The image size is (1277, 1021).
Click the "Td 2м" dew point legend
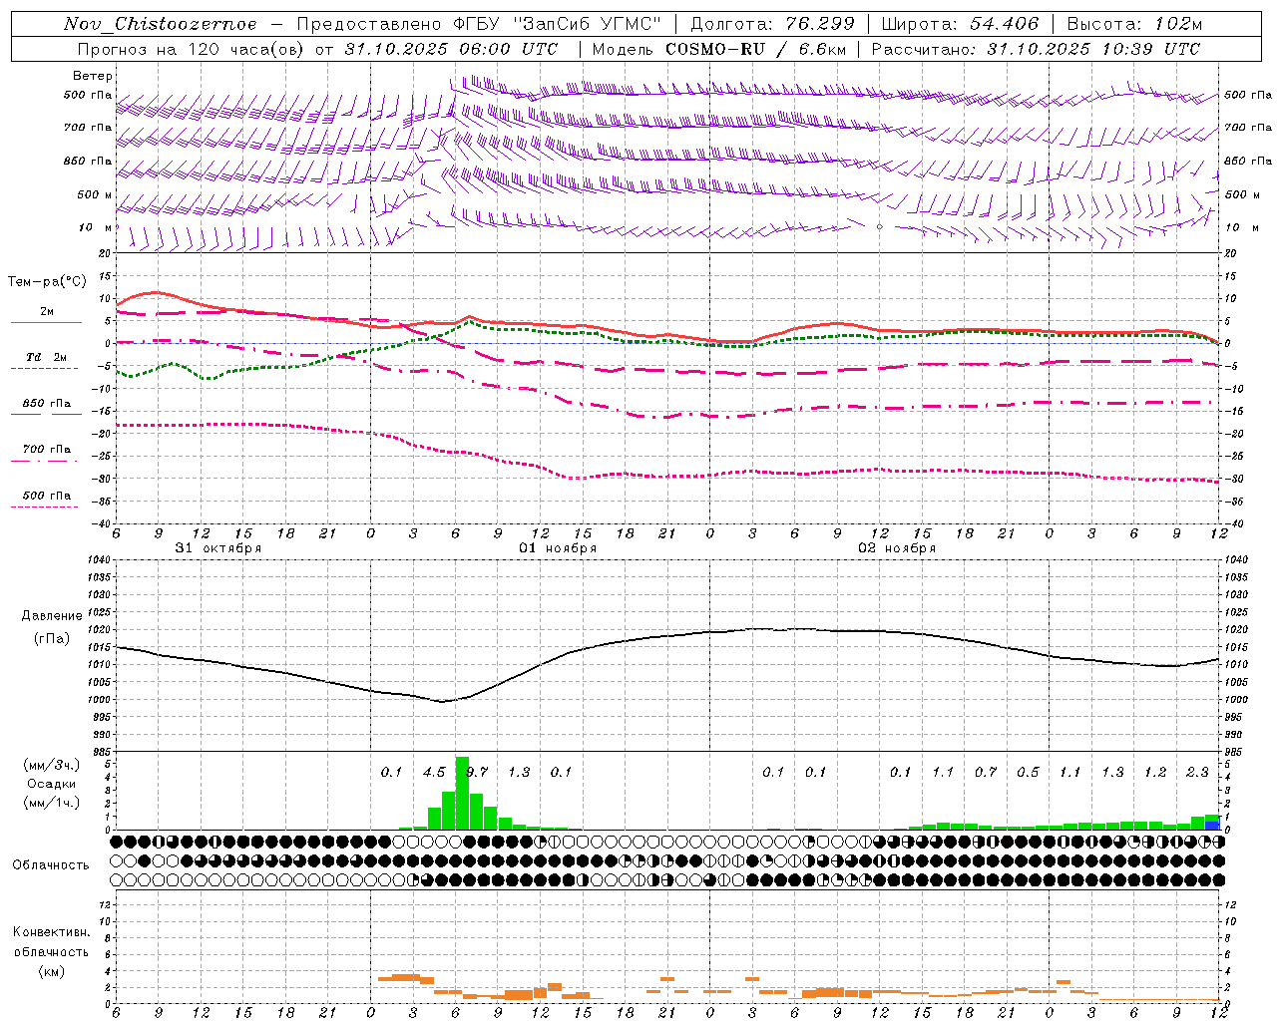[46, 357]
